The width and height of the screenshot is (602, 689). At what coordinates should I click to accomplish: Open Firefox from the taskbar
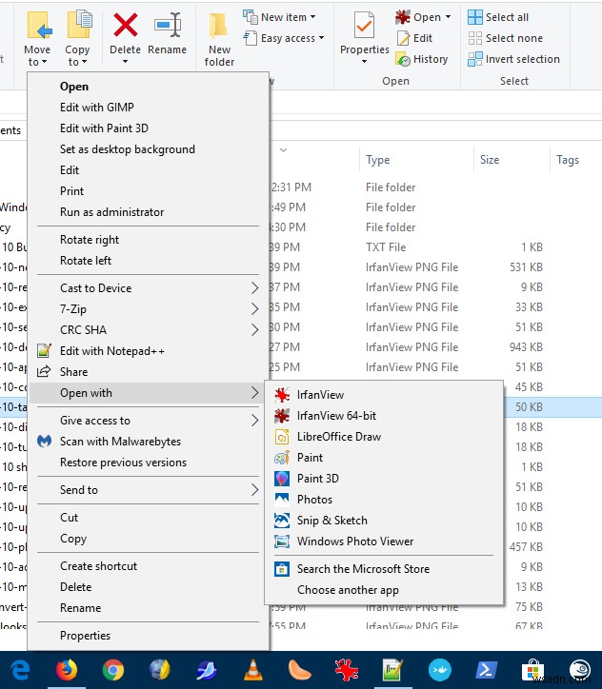(x=67, y=670)
